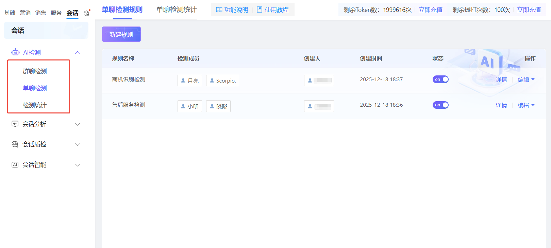This screenshot has width=551, height=248.
Task: Click the AI检测 robot icon in sidebar
Action: 15,52
